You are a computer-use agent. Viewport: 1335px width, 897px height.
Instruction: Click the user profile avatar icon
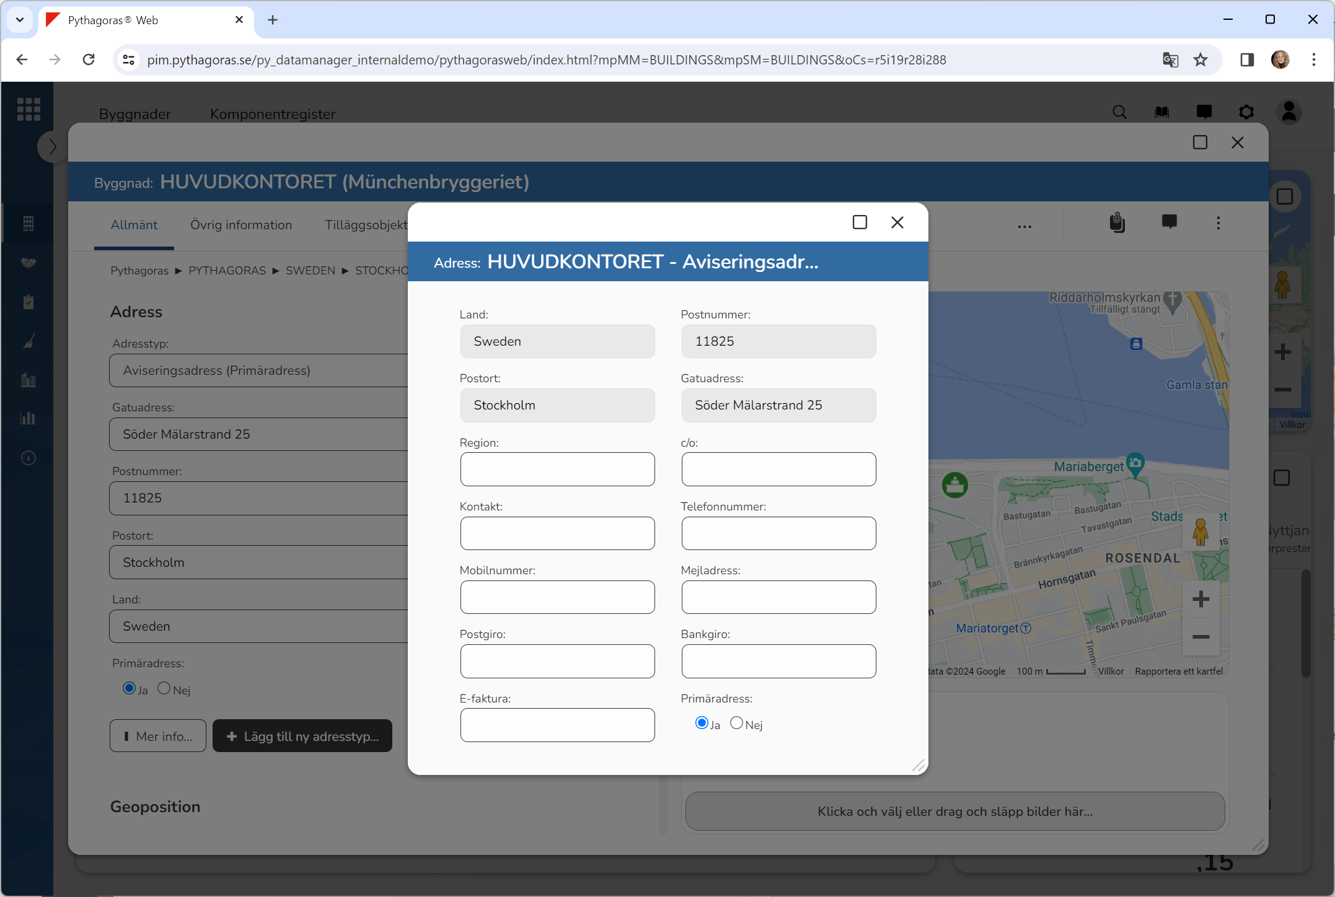tap(1289, 112)
